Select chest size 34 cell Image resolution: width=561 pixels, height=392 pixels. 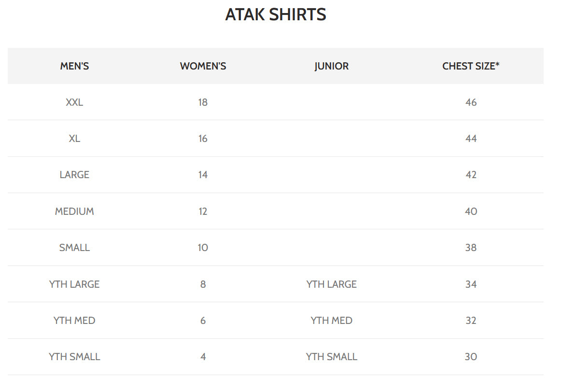tap(471, 284)
